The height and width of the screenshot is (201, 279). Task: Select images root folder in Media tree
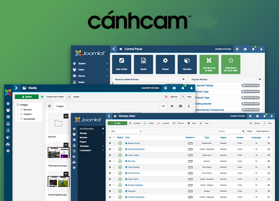tap(22, 105)
